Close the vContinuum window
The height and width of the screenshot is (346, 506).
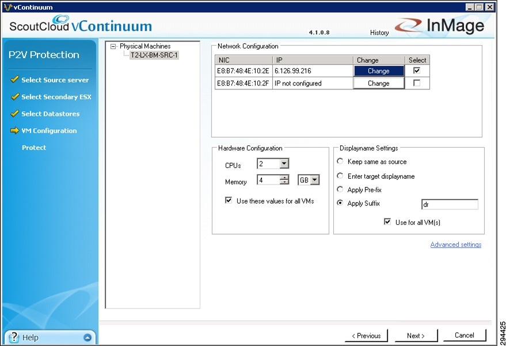(490, 7)
